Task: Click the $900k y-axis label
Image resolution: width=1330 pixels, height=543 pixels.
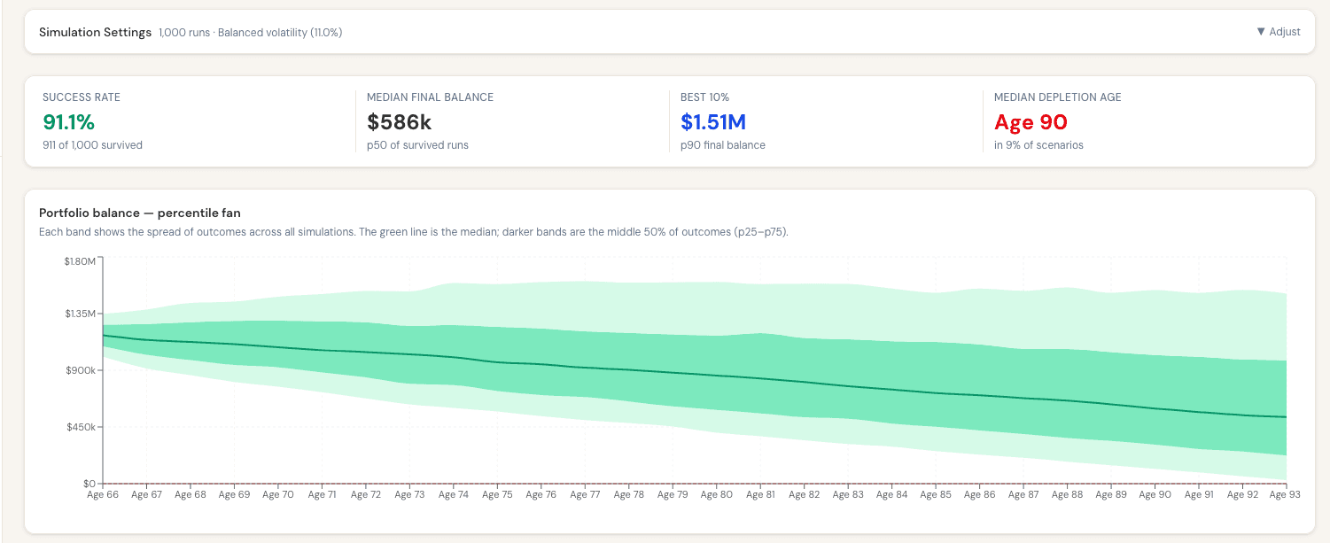Action: coord(81,370)
